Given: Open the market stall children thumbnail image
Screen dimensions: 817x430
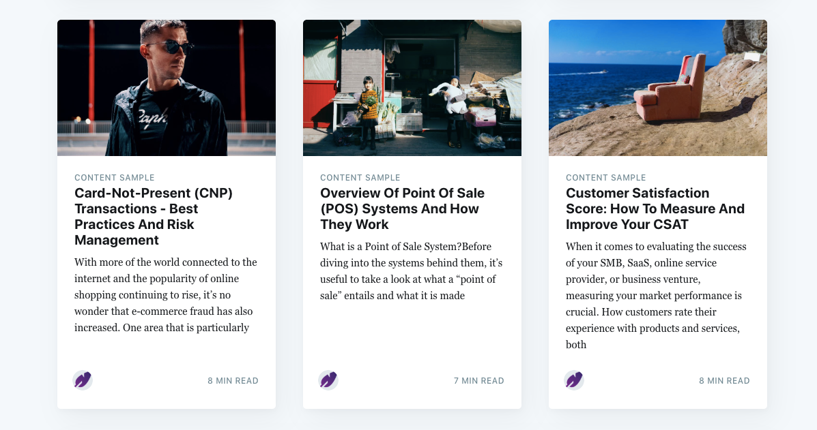Looking at the screenshot, I should 412,88.
